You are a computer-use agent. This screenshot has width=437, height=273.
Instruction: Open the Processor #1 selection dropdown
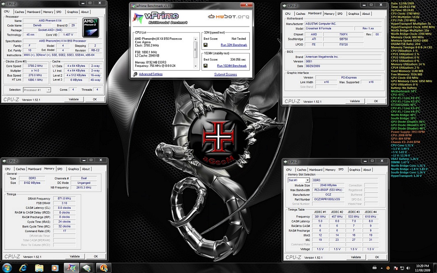[x=37, y=90]
